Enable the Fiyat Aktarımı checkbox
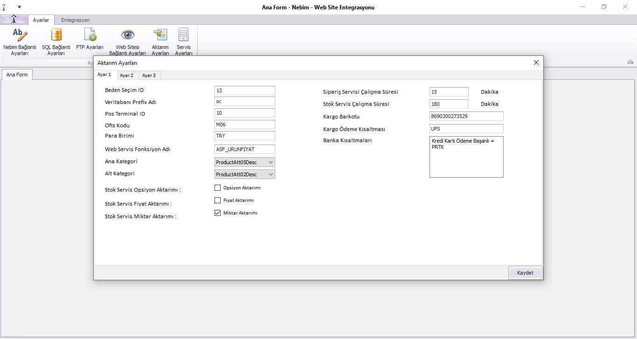 pos(217,201)
